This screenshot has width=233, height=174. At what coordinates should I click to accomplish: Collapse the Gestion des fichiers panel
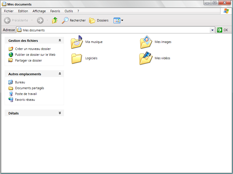click(60, 40)
